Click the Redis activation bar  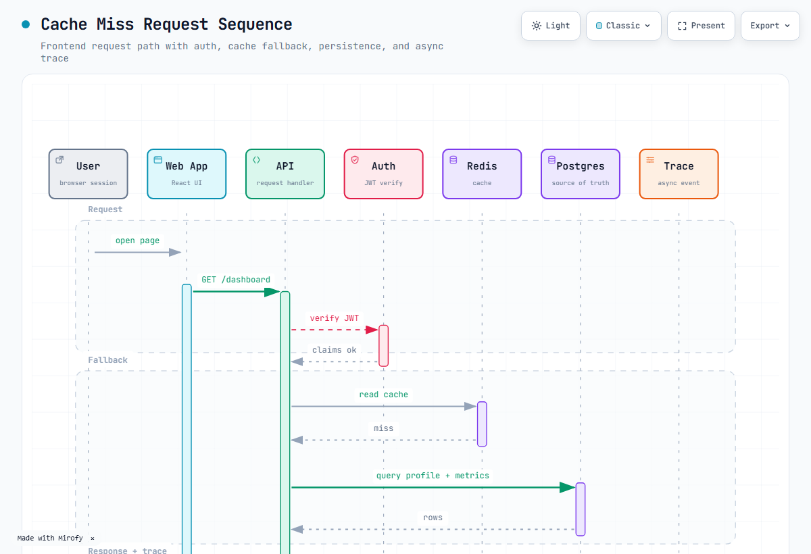482,424
